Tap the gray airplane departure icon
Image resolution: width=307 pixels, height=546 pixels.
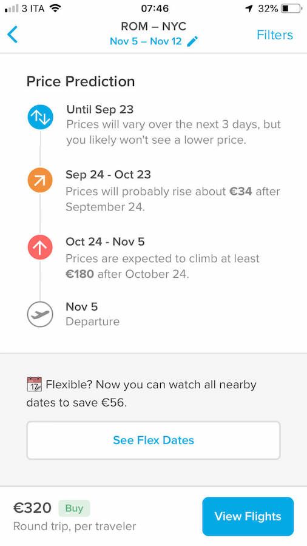[40, 314]
